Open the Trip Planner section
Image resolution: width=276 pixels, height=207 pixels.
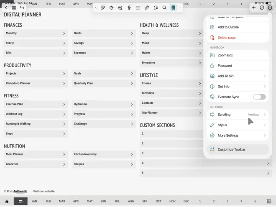171,113
